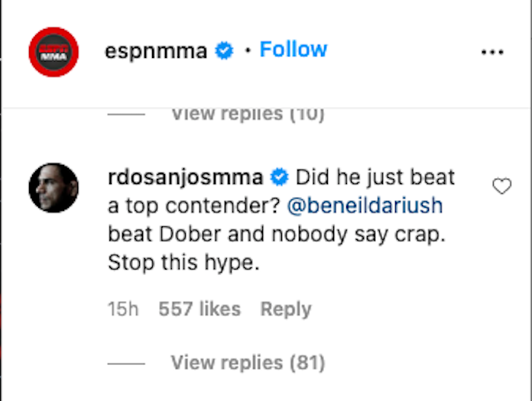Open the three-dot more options menu

coord(493,52)
